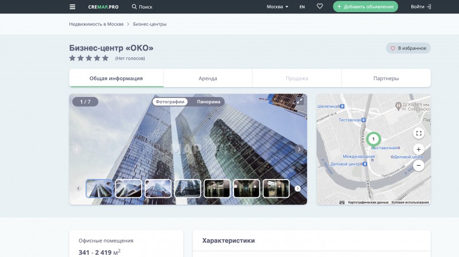The image size is (459, 257).
Task: Zoom out on the map
Action: pos(419,165)
